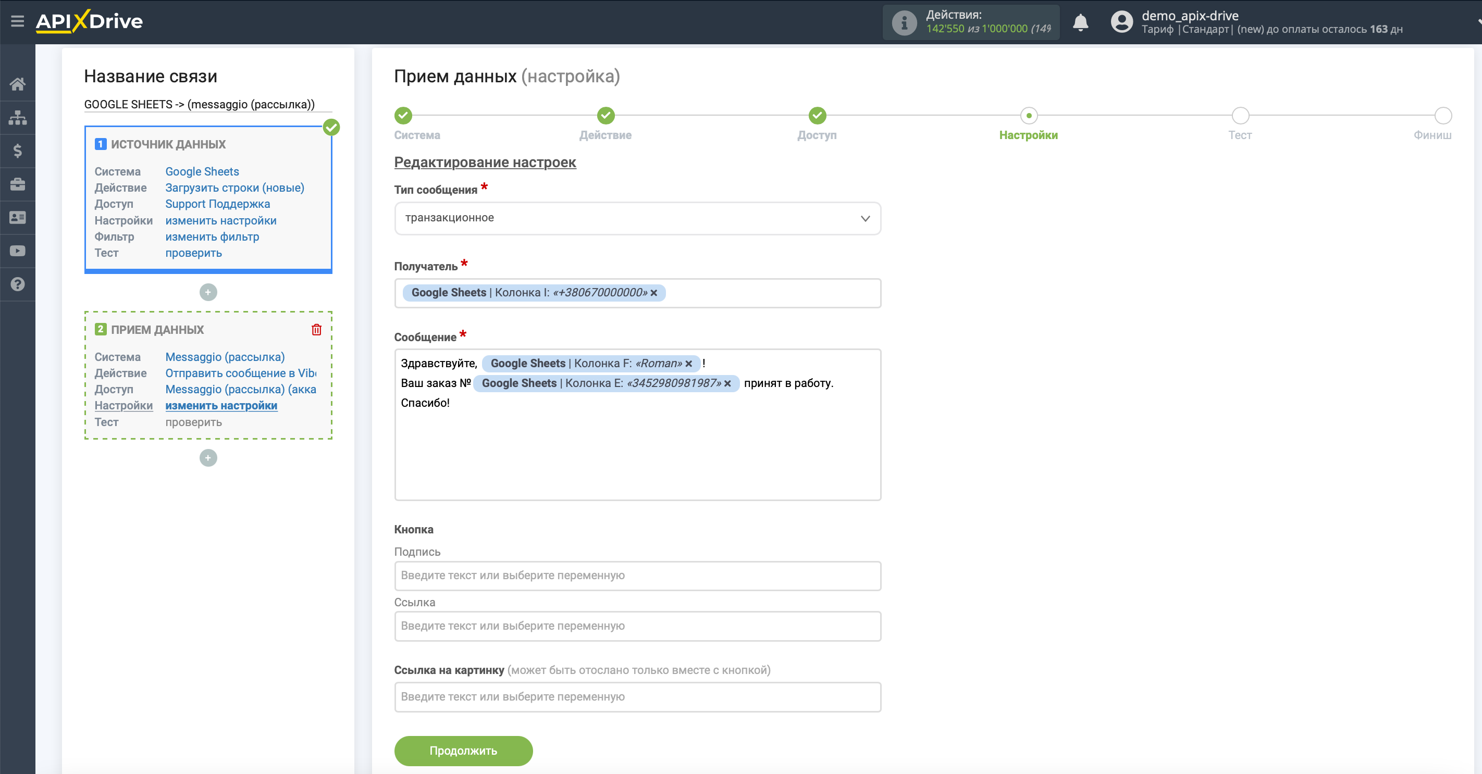Add step after source block
The height and width of the screenshot is (774, 1482).
208,292
